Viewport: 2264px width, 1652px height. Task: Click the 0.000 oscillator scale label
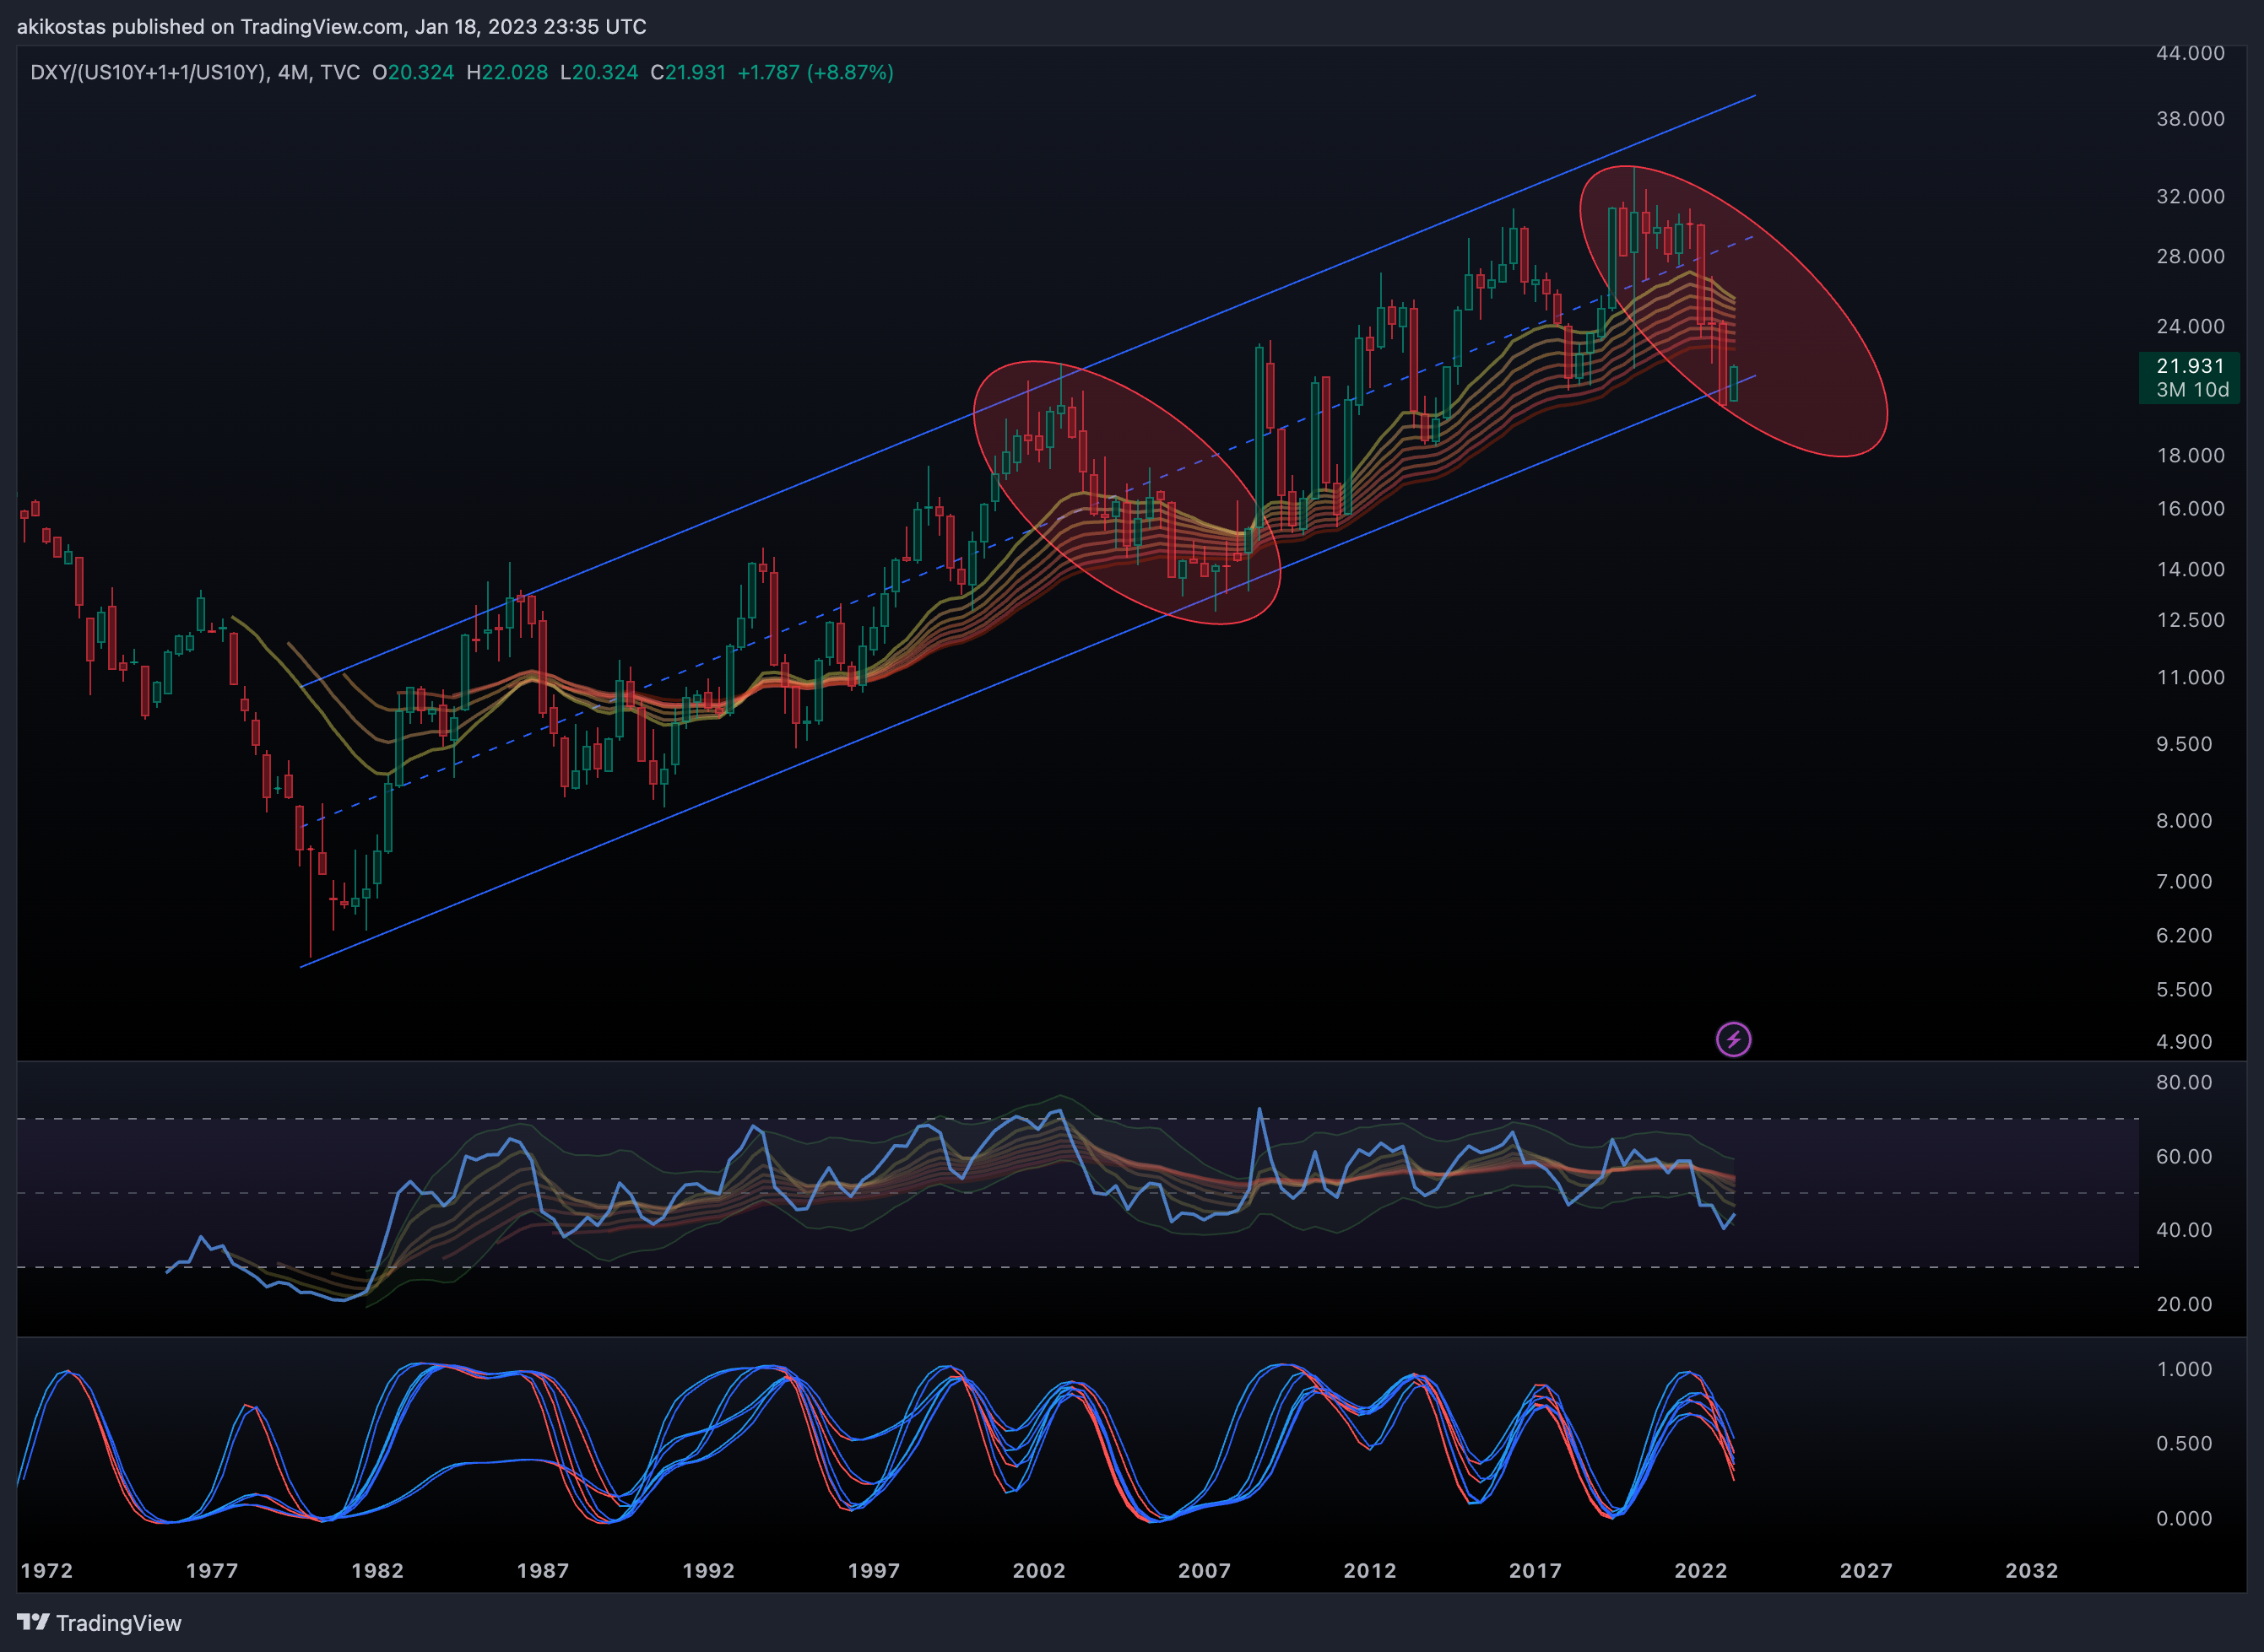(2184, 1518)
